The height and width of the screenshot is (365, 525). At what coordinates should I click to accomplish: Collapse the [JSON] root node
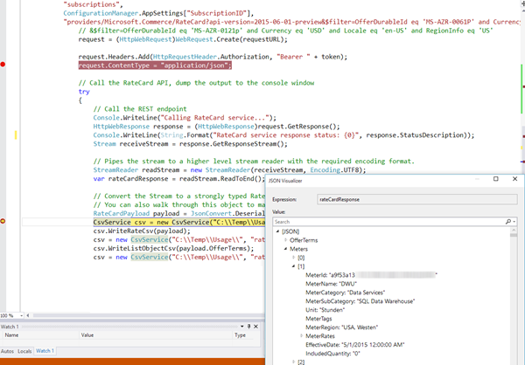[x=277, y=230]
